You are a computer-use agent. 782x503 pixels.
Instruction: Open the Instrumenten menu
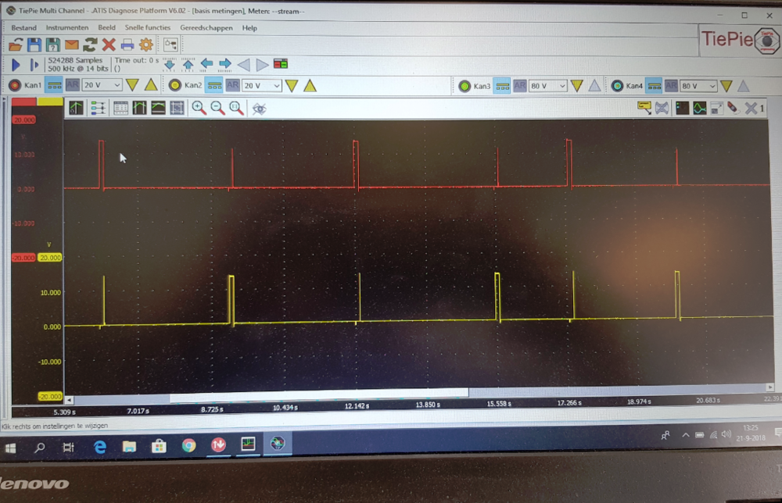pos(66,27)
